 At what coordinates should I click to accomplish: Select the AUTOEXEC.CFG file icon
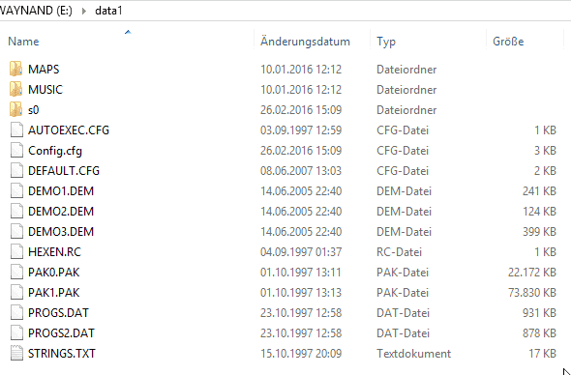[x=16, y=130]
